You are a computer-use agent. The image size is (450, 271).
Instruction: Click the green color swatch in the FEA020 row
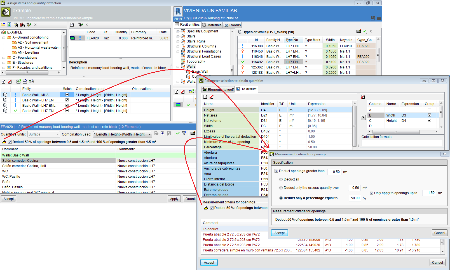72,38
